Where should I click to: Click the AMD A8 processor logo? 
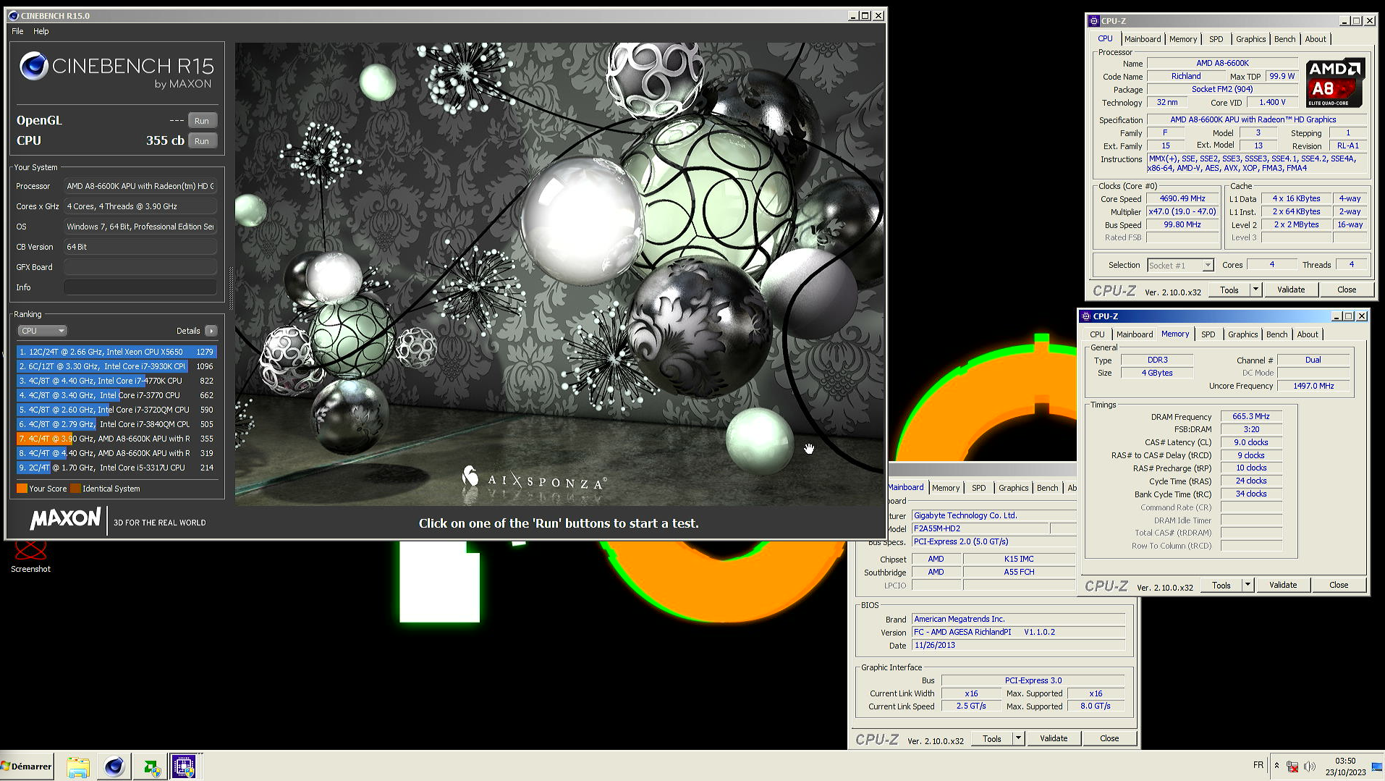pos(1335,83)
